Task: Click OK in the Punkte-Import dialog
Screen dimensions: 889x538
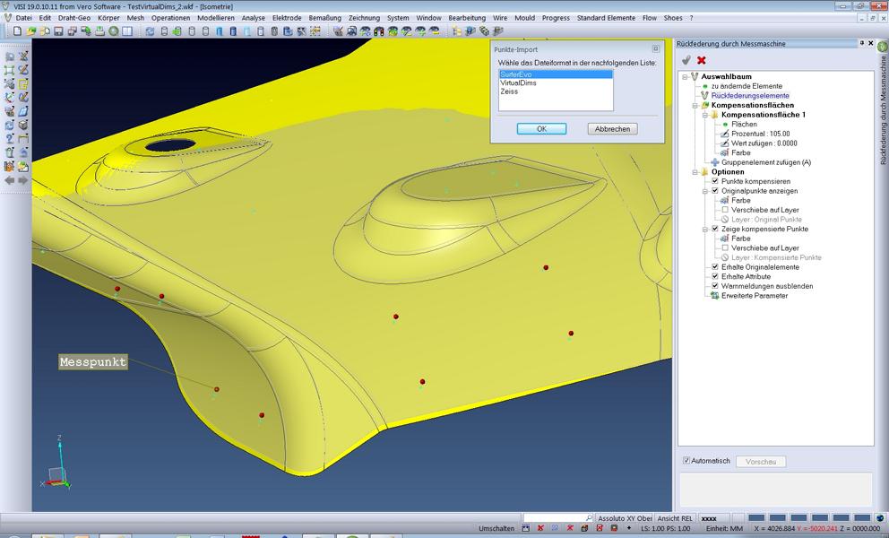Action: [541, 129]
